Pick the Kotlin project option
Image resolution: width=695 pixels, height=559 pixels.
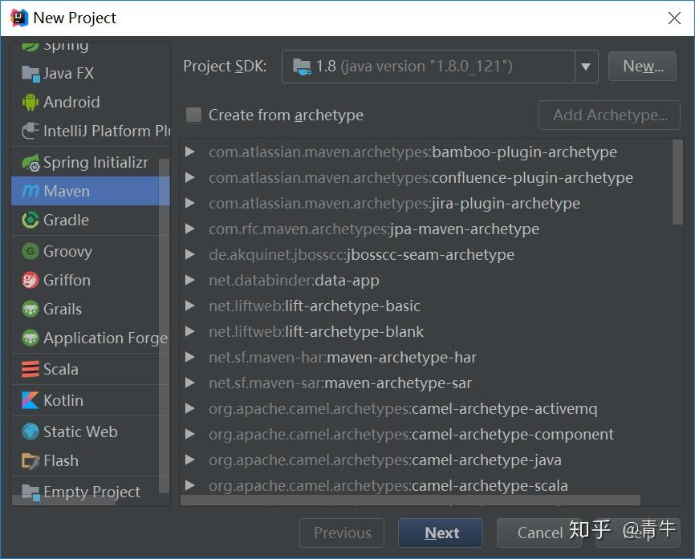(x=64, y=399)
